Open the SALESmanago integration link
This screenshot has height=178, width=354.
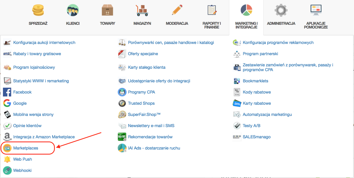[257, 137]
